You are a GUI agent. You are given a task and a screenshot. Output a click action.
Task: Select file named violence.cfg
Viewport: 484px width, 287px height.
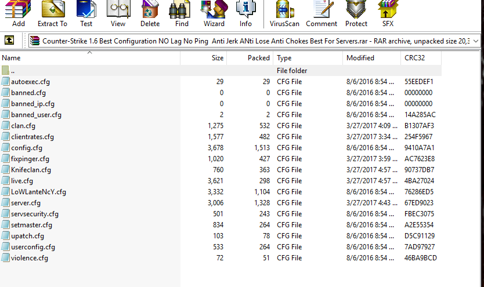click(x=30, y=258)
